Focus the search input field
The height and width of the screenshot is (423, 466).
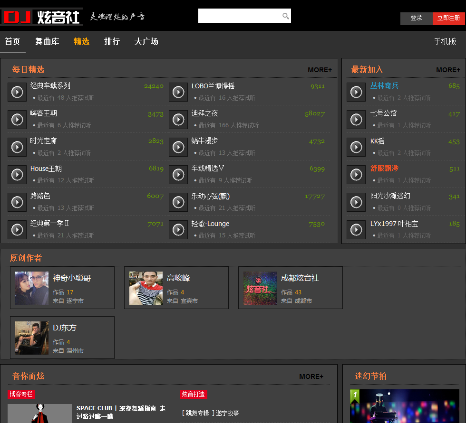pyautogui.click(x=240, y=16)
